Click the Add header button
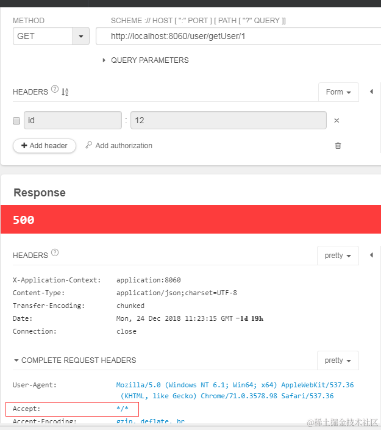 [45, 146]
